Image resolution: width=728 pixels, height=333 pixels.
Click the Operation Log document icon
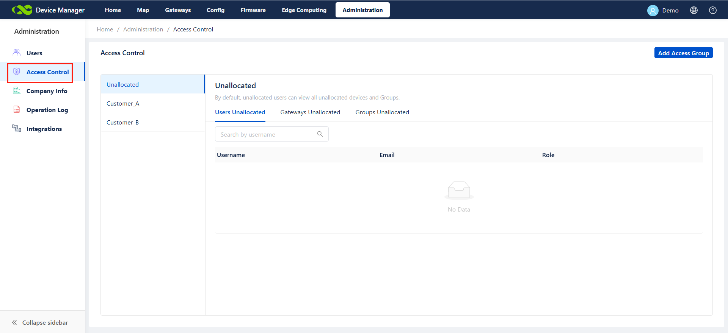coord(17,109)
